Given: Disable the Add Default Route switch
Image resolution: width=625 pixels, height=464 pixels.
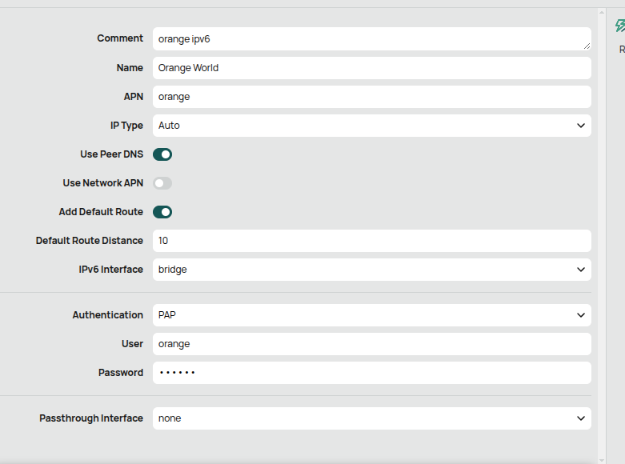Looking at the screenshot, I should coord(162,212).
